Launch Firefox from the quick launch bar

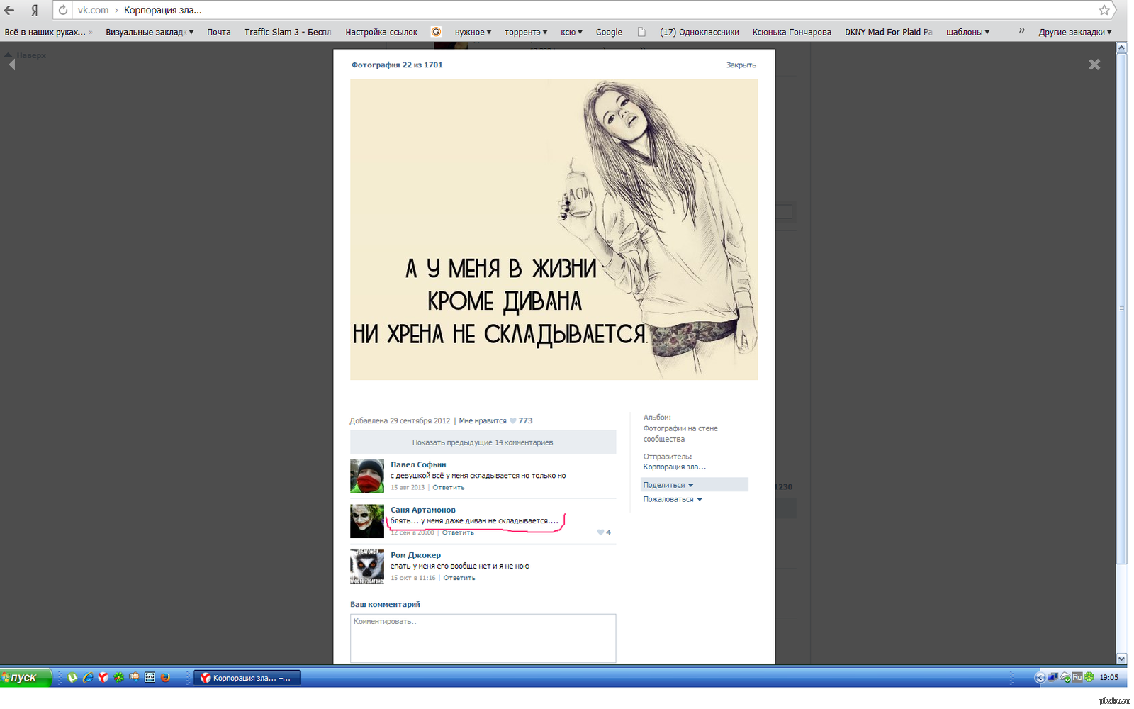(x=165, y=678)
